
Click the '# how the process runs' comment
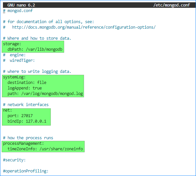tap(28, 138)
